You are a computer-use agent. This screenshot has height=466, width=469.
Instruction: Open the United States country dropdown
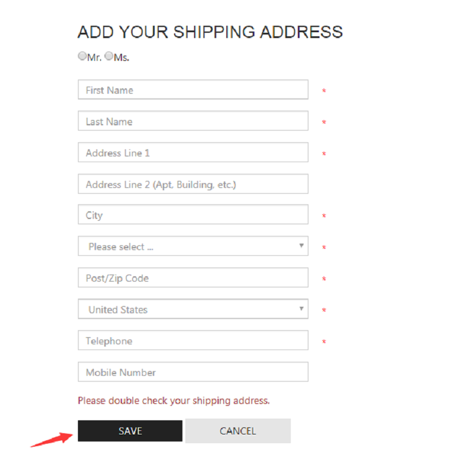click(193, 309)
